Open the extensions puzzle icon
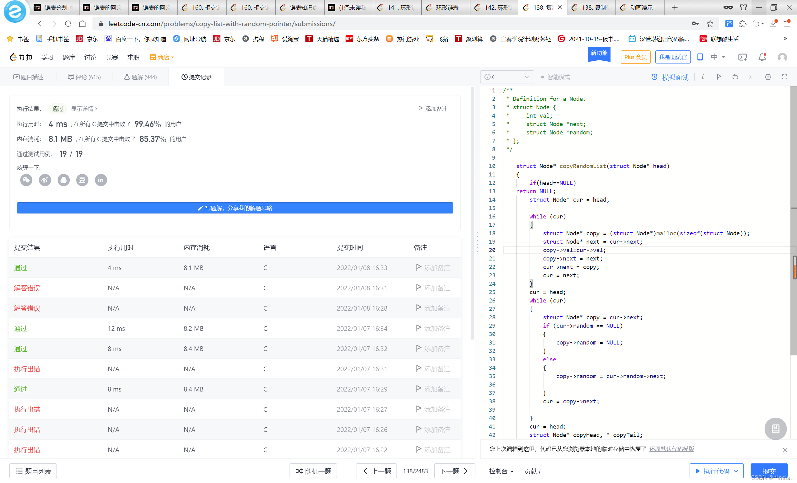Viewport: 797px width, 483px height. (x=743, y=24)
